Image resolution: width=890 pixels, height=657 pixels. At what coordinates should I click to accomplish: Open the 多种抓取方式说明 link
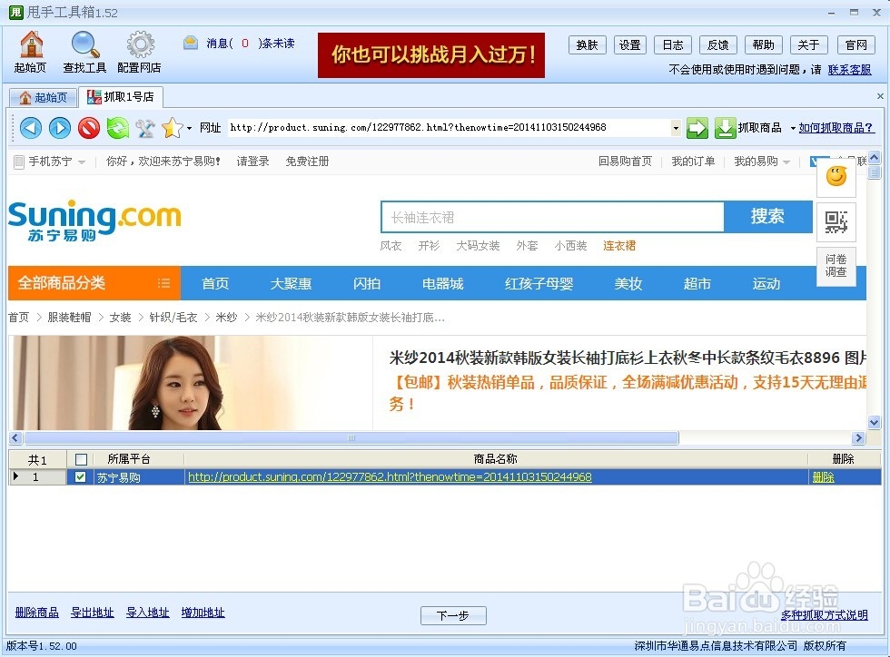coord(825,615)
